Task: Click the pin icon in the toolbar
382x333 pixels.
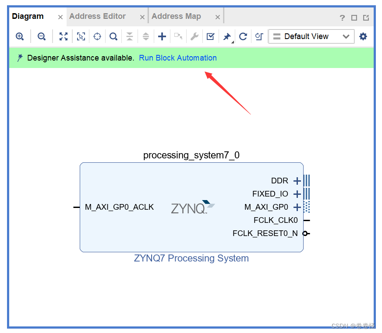Action: pos(226,37)
